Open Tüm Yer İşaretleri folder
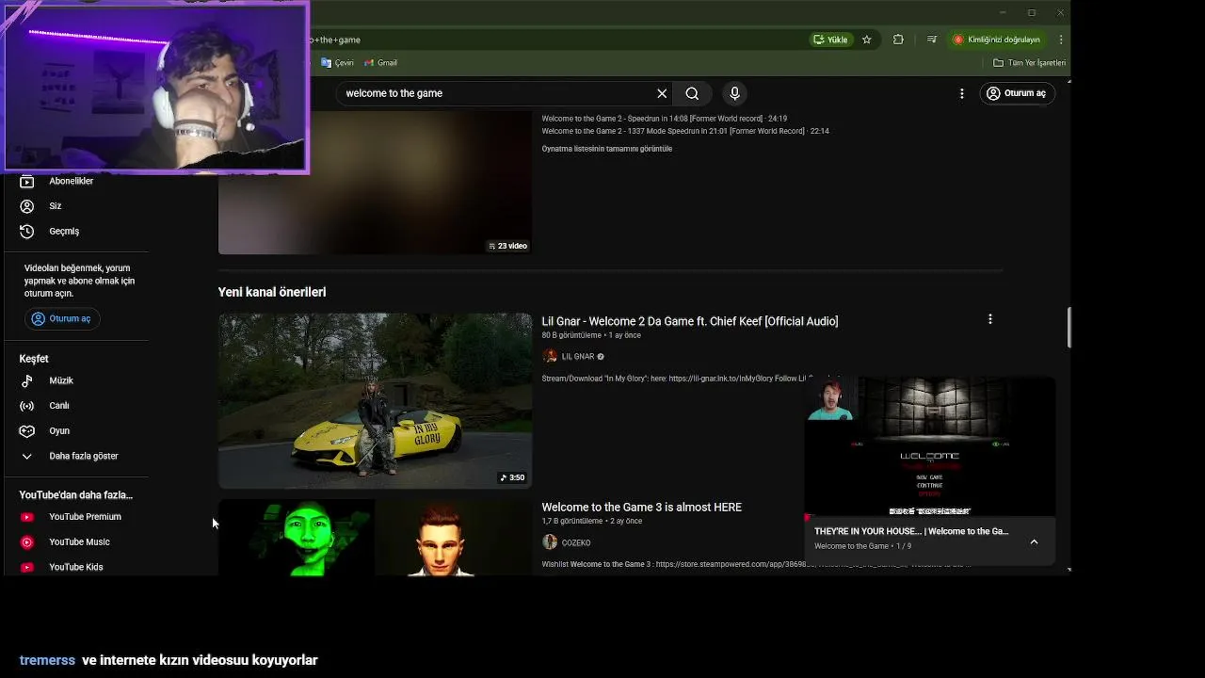Image resolution: width=1205 pixels, height=678 pixels. pyautogui.click(x=1030, y=63)
